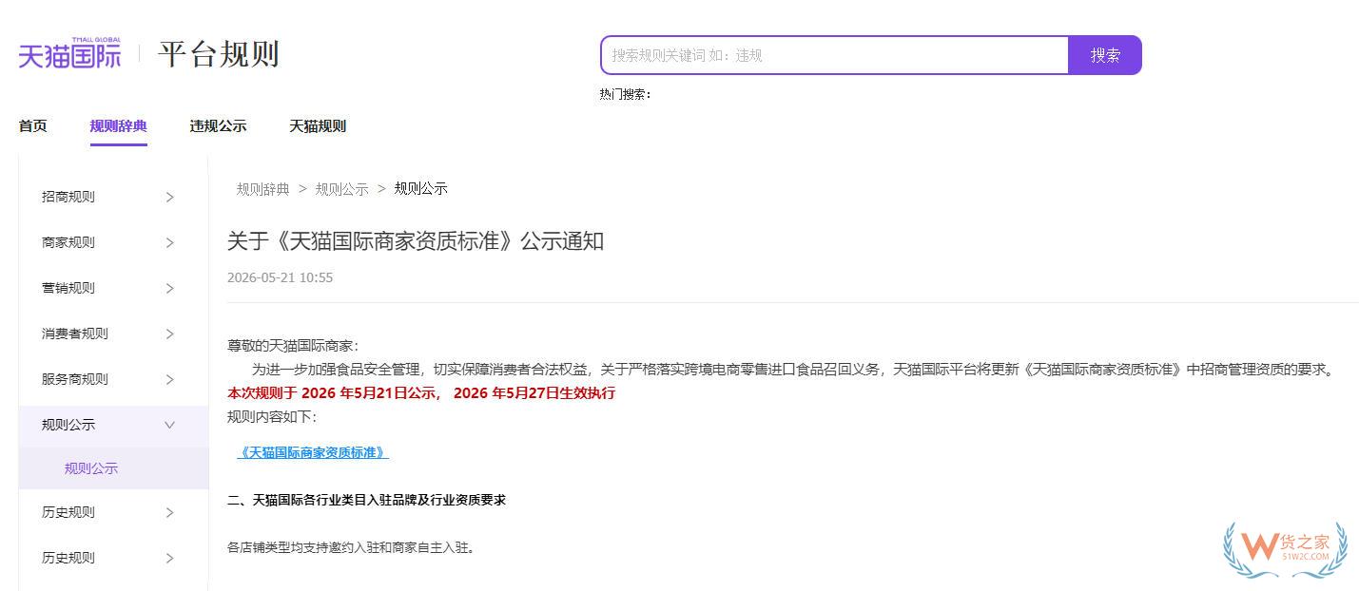The height and width of the screenshot is (591, 1359).
Task: Click the first 规则公示 breadcrumb link
Action: pos(342,188)
